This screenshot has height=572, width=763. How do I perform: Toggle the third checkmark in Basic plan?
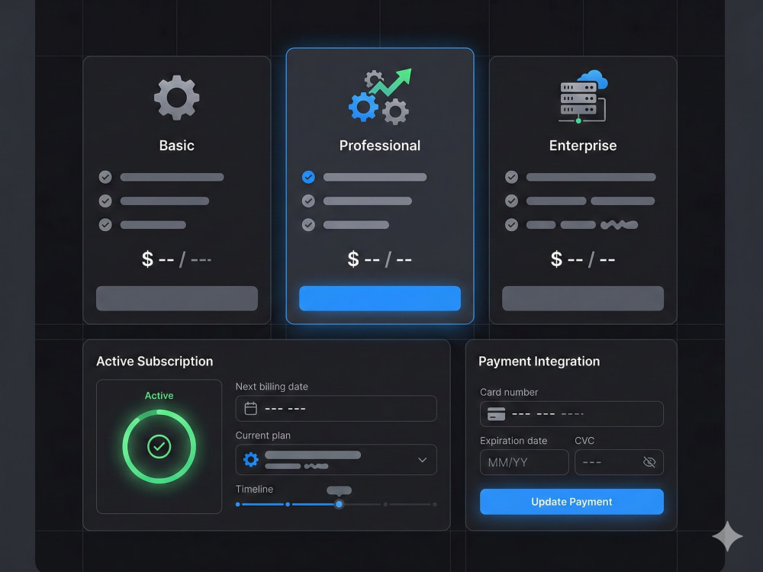click(x=105, y=225)
